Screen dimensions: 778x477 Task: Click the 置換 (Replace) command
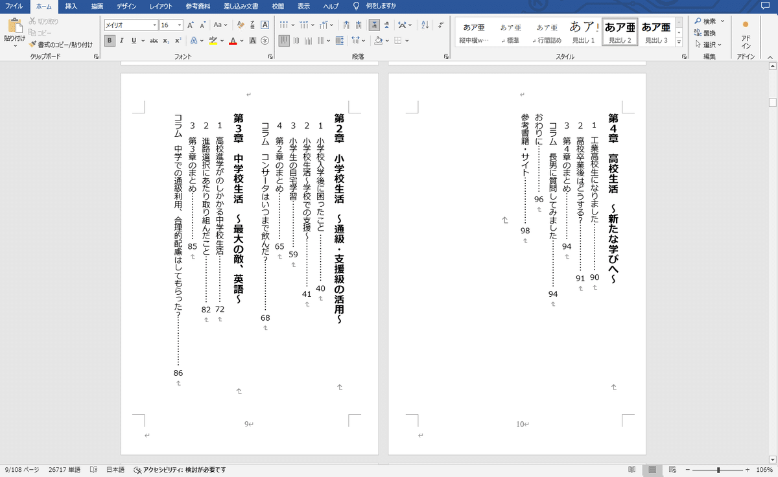[705, 32]
